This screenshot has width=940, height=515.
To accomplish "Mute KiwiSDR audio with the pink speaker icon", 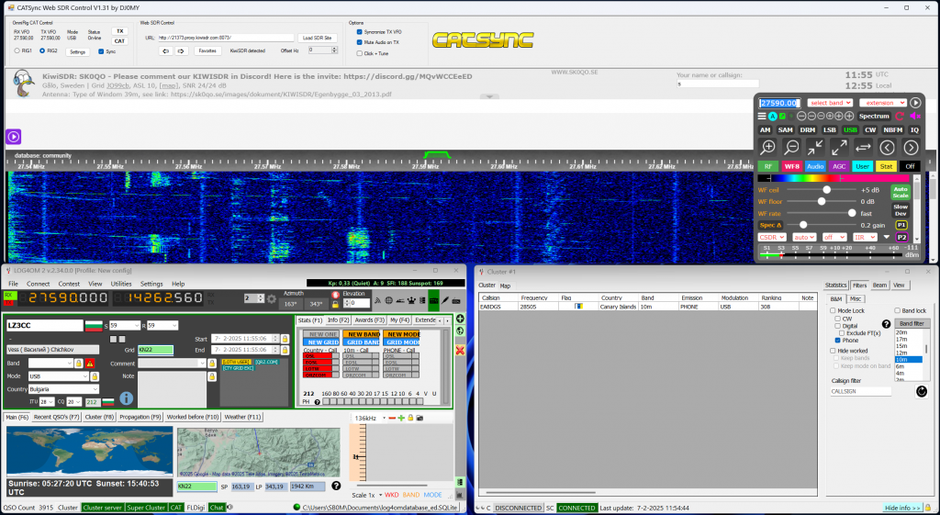I will [915, 117].
